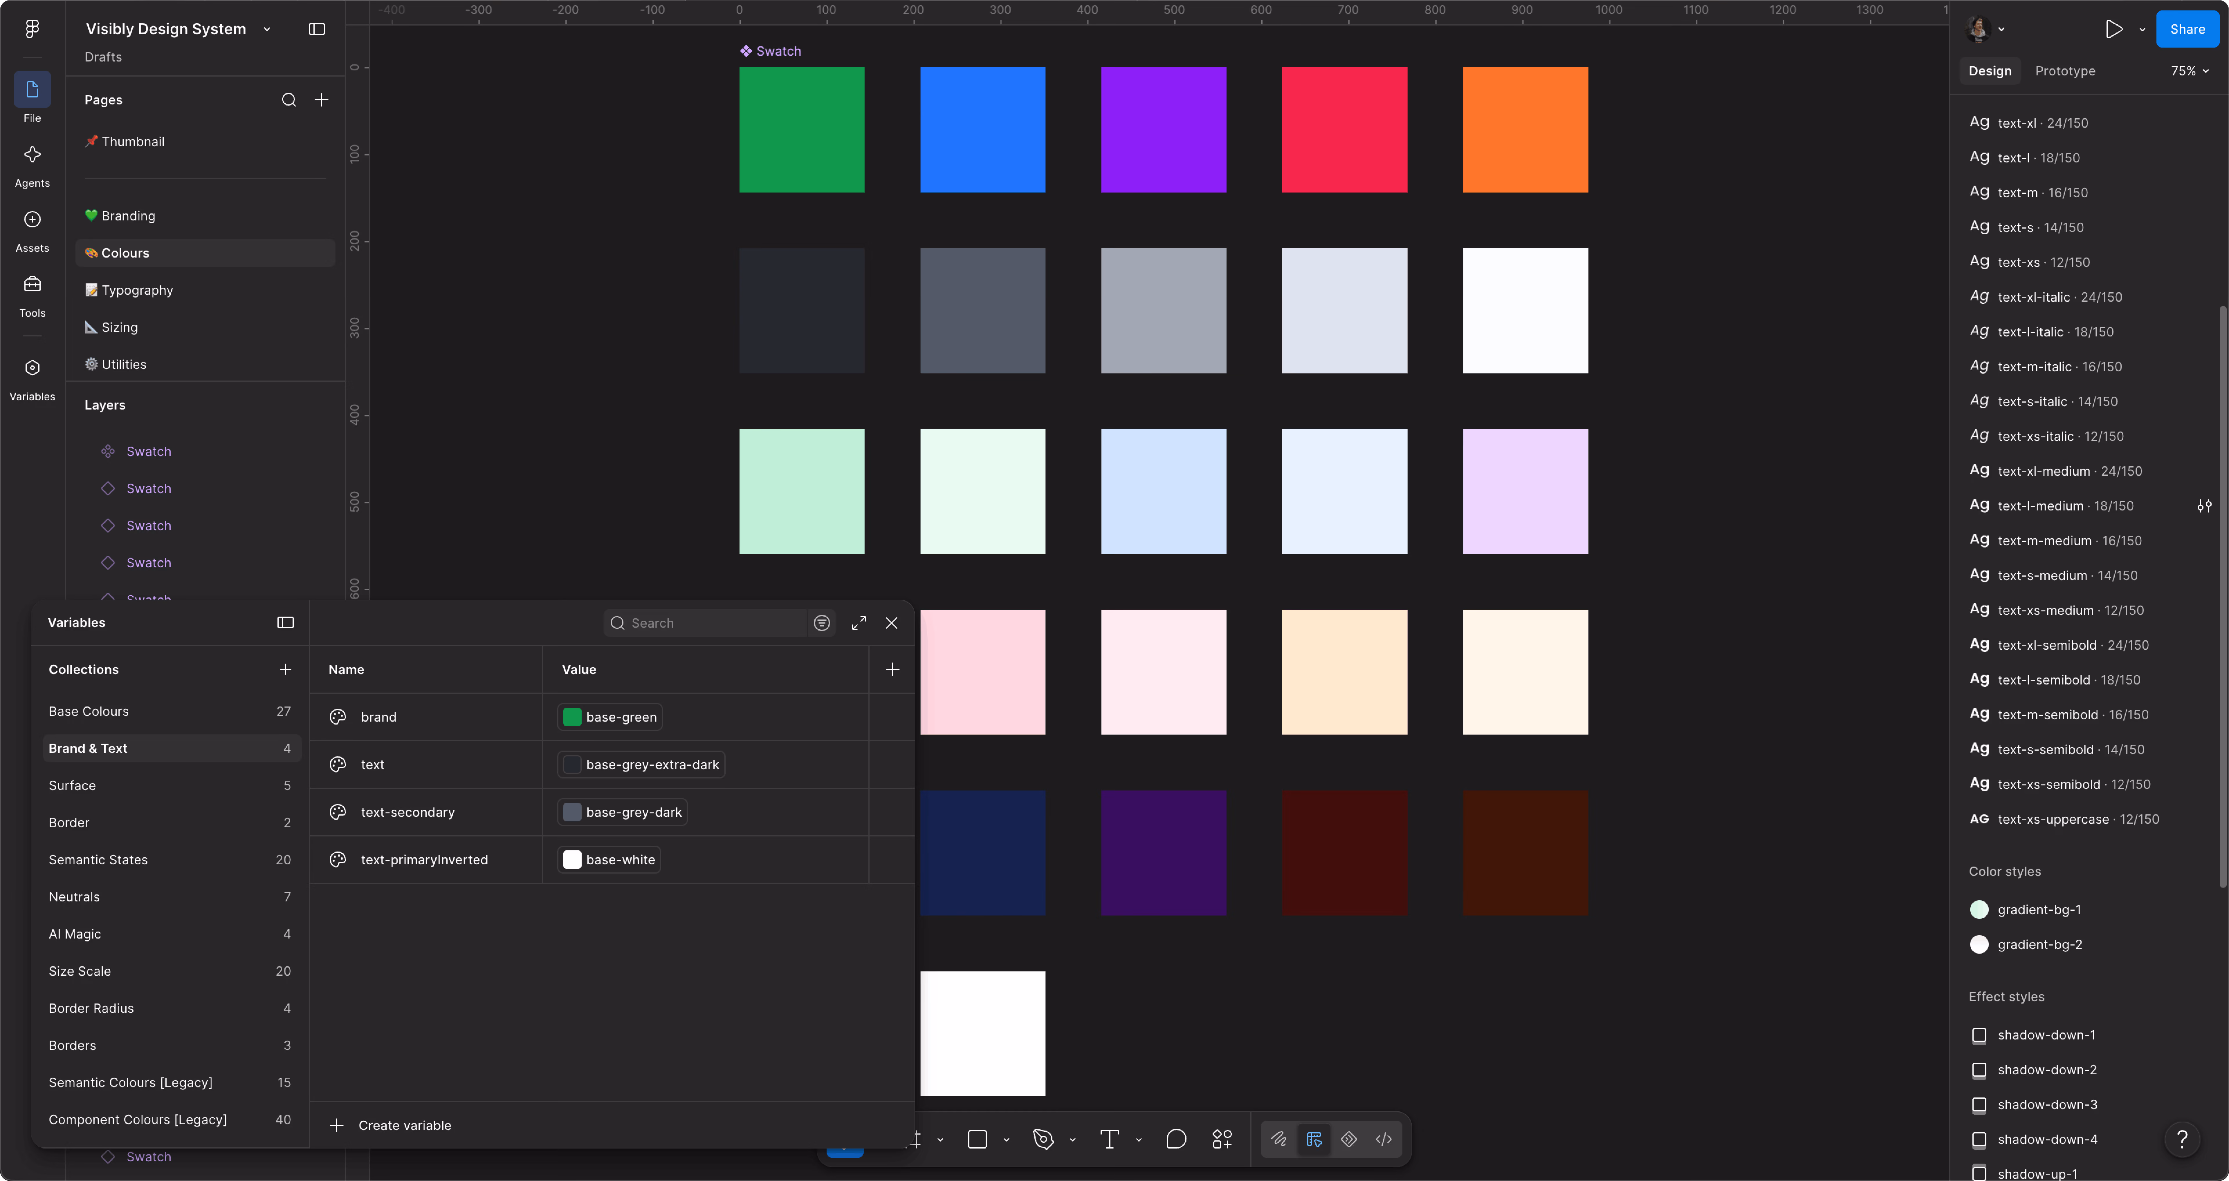Screen dimensions: 2229x1181
Task: Click the text-primaryInverted variable name
Action: tap(424, 860)
